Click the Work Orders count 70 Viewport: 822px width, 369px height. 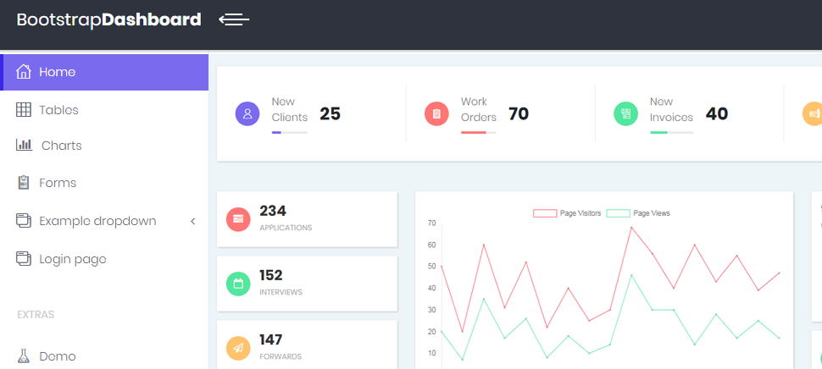(x=519, y=113)
